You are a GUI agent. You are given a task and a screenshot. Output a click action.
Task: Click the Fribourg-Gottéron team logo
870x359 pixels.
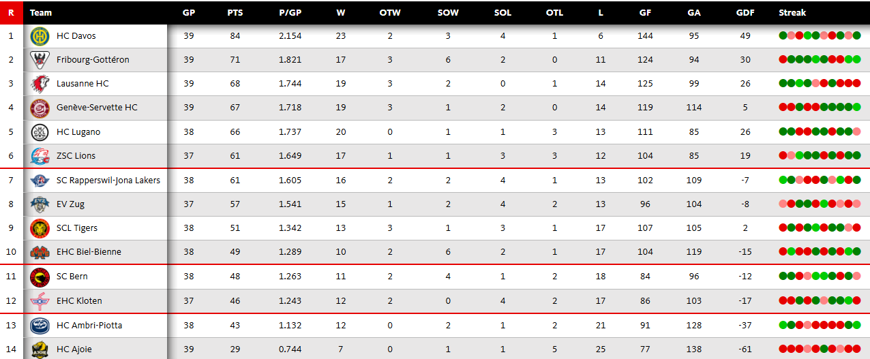pos(40,60)
